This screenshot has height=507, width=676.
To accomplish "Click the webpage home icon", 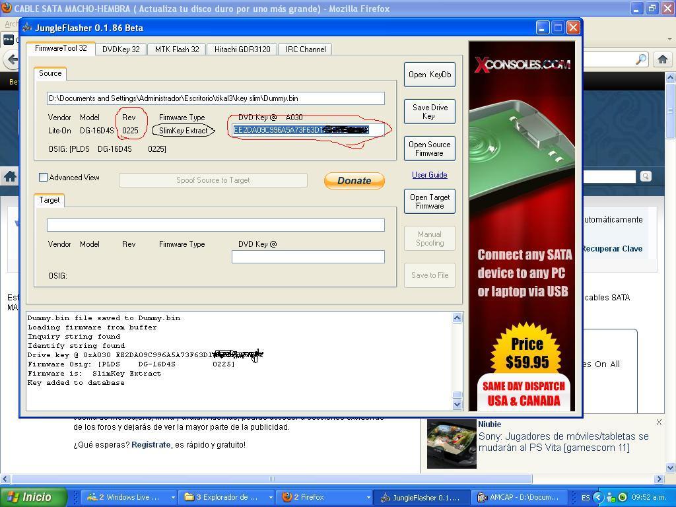I will tap(10, 176).
